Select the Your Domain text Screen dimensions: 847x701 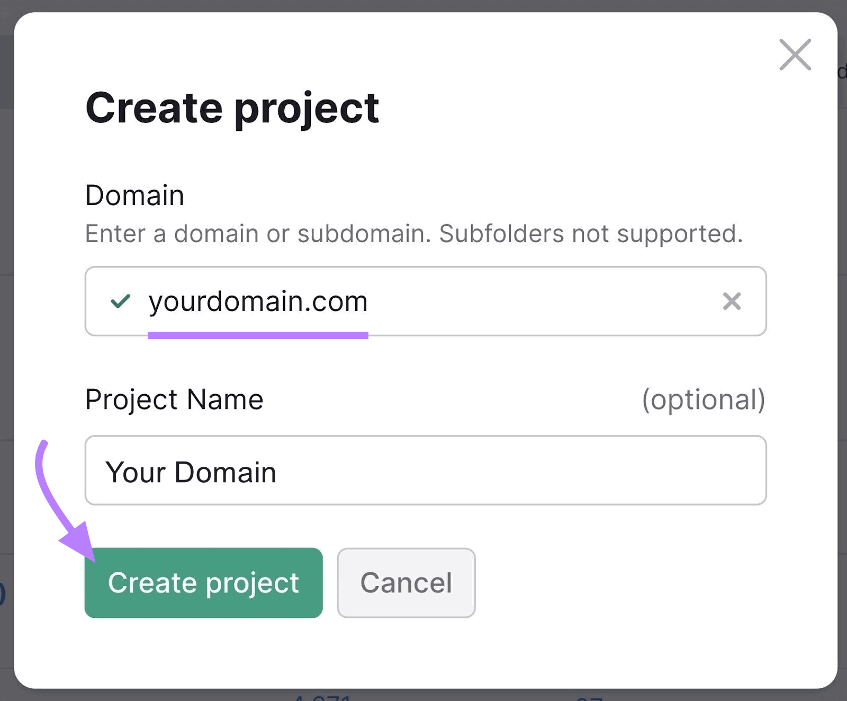192,471
